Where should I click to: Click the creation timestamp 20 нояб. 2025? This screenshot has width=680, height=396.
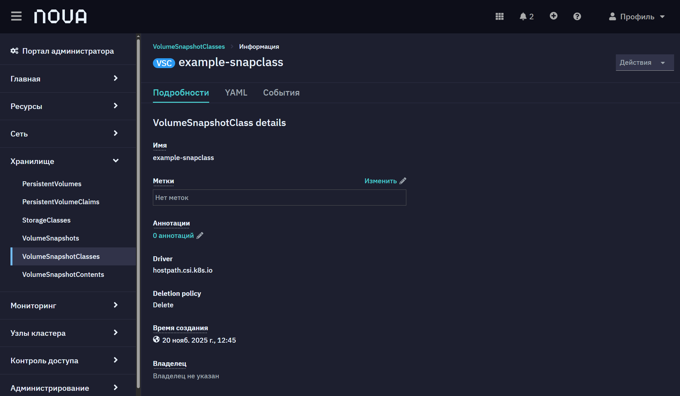click(x=199, y=340)
